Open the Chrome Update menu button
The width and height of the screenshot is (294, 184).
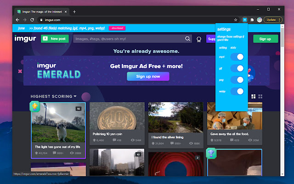click(x=273, y=20)
